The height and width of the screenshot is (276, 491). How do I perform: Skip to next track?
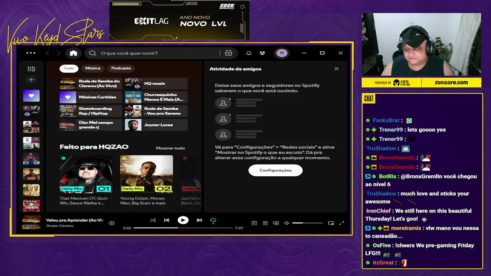[199, 220]
